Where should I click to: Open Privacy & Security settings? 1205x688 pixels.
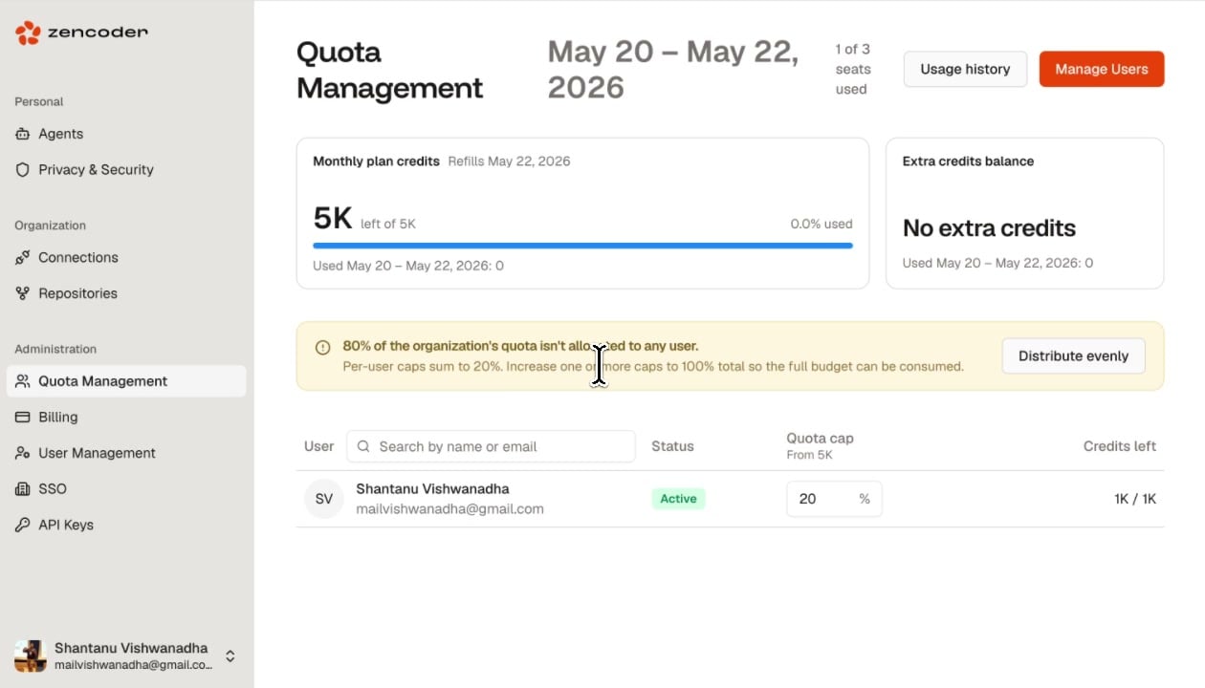pyautogui.click(x=126, y=169)
